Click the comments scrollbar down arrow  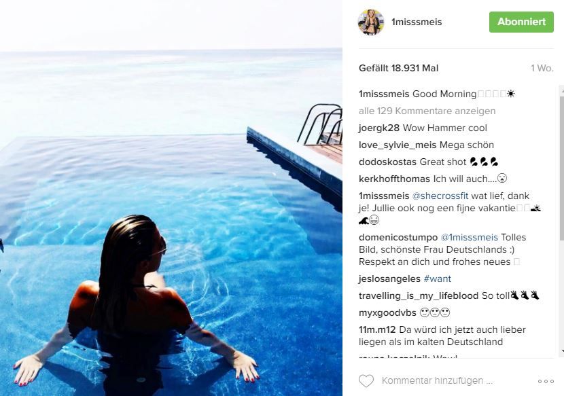pyautogui.click(x=561, y=351)
